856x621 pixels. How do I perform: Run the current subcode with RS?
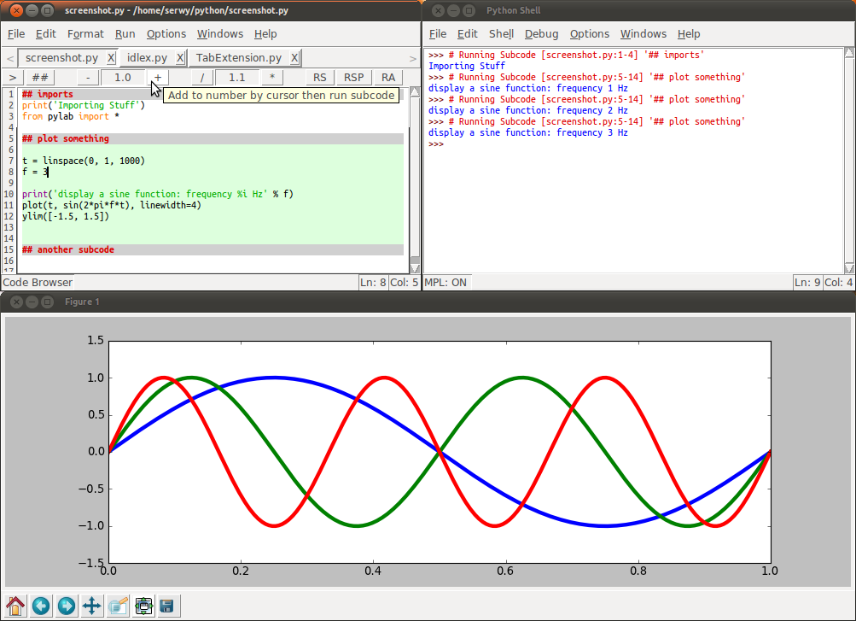click(319, 77)
